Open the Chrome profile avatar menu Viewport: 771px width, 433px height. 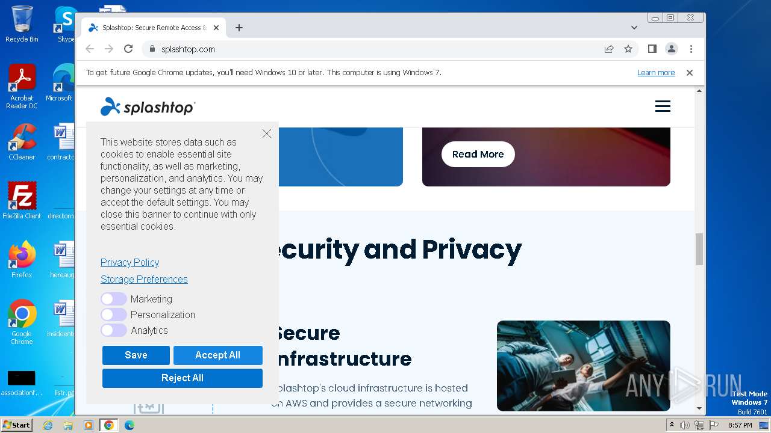pyautogui.click(x=671, y=49)
